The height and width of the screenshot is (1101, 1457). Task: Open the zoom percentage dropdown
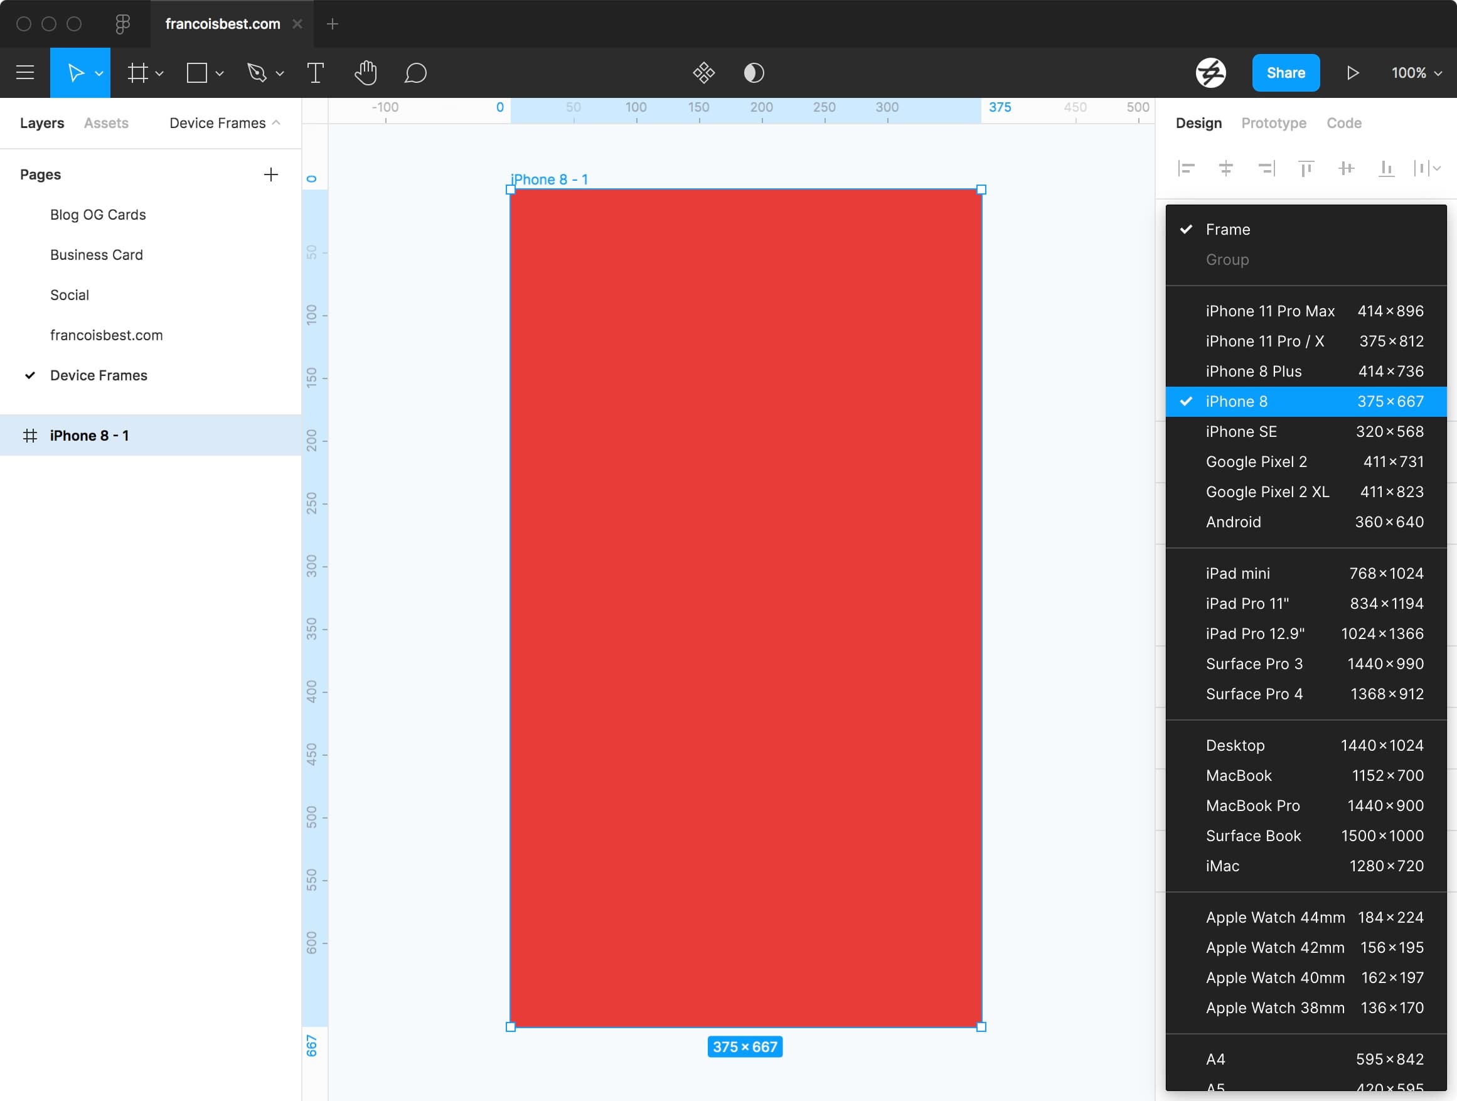click(1416, 72)
